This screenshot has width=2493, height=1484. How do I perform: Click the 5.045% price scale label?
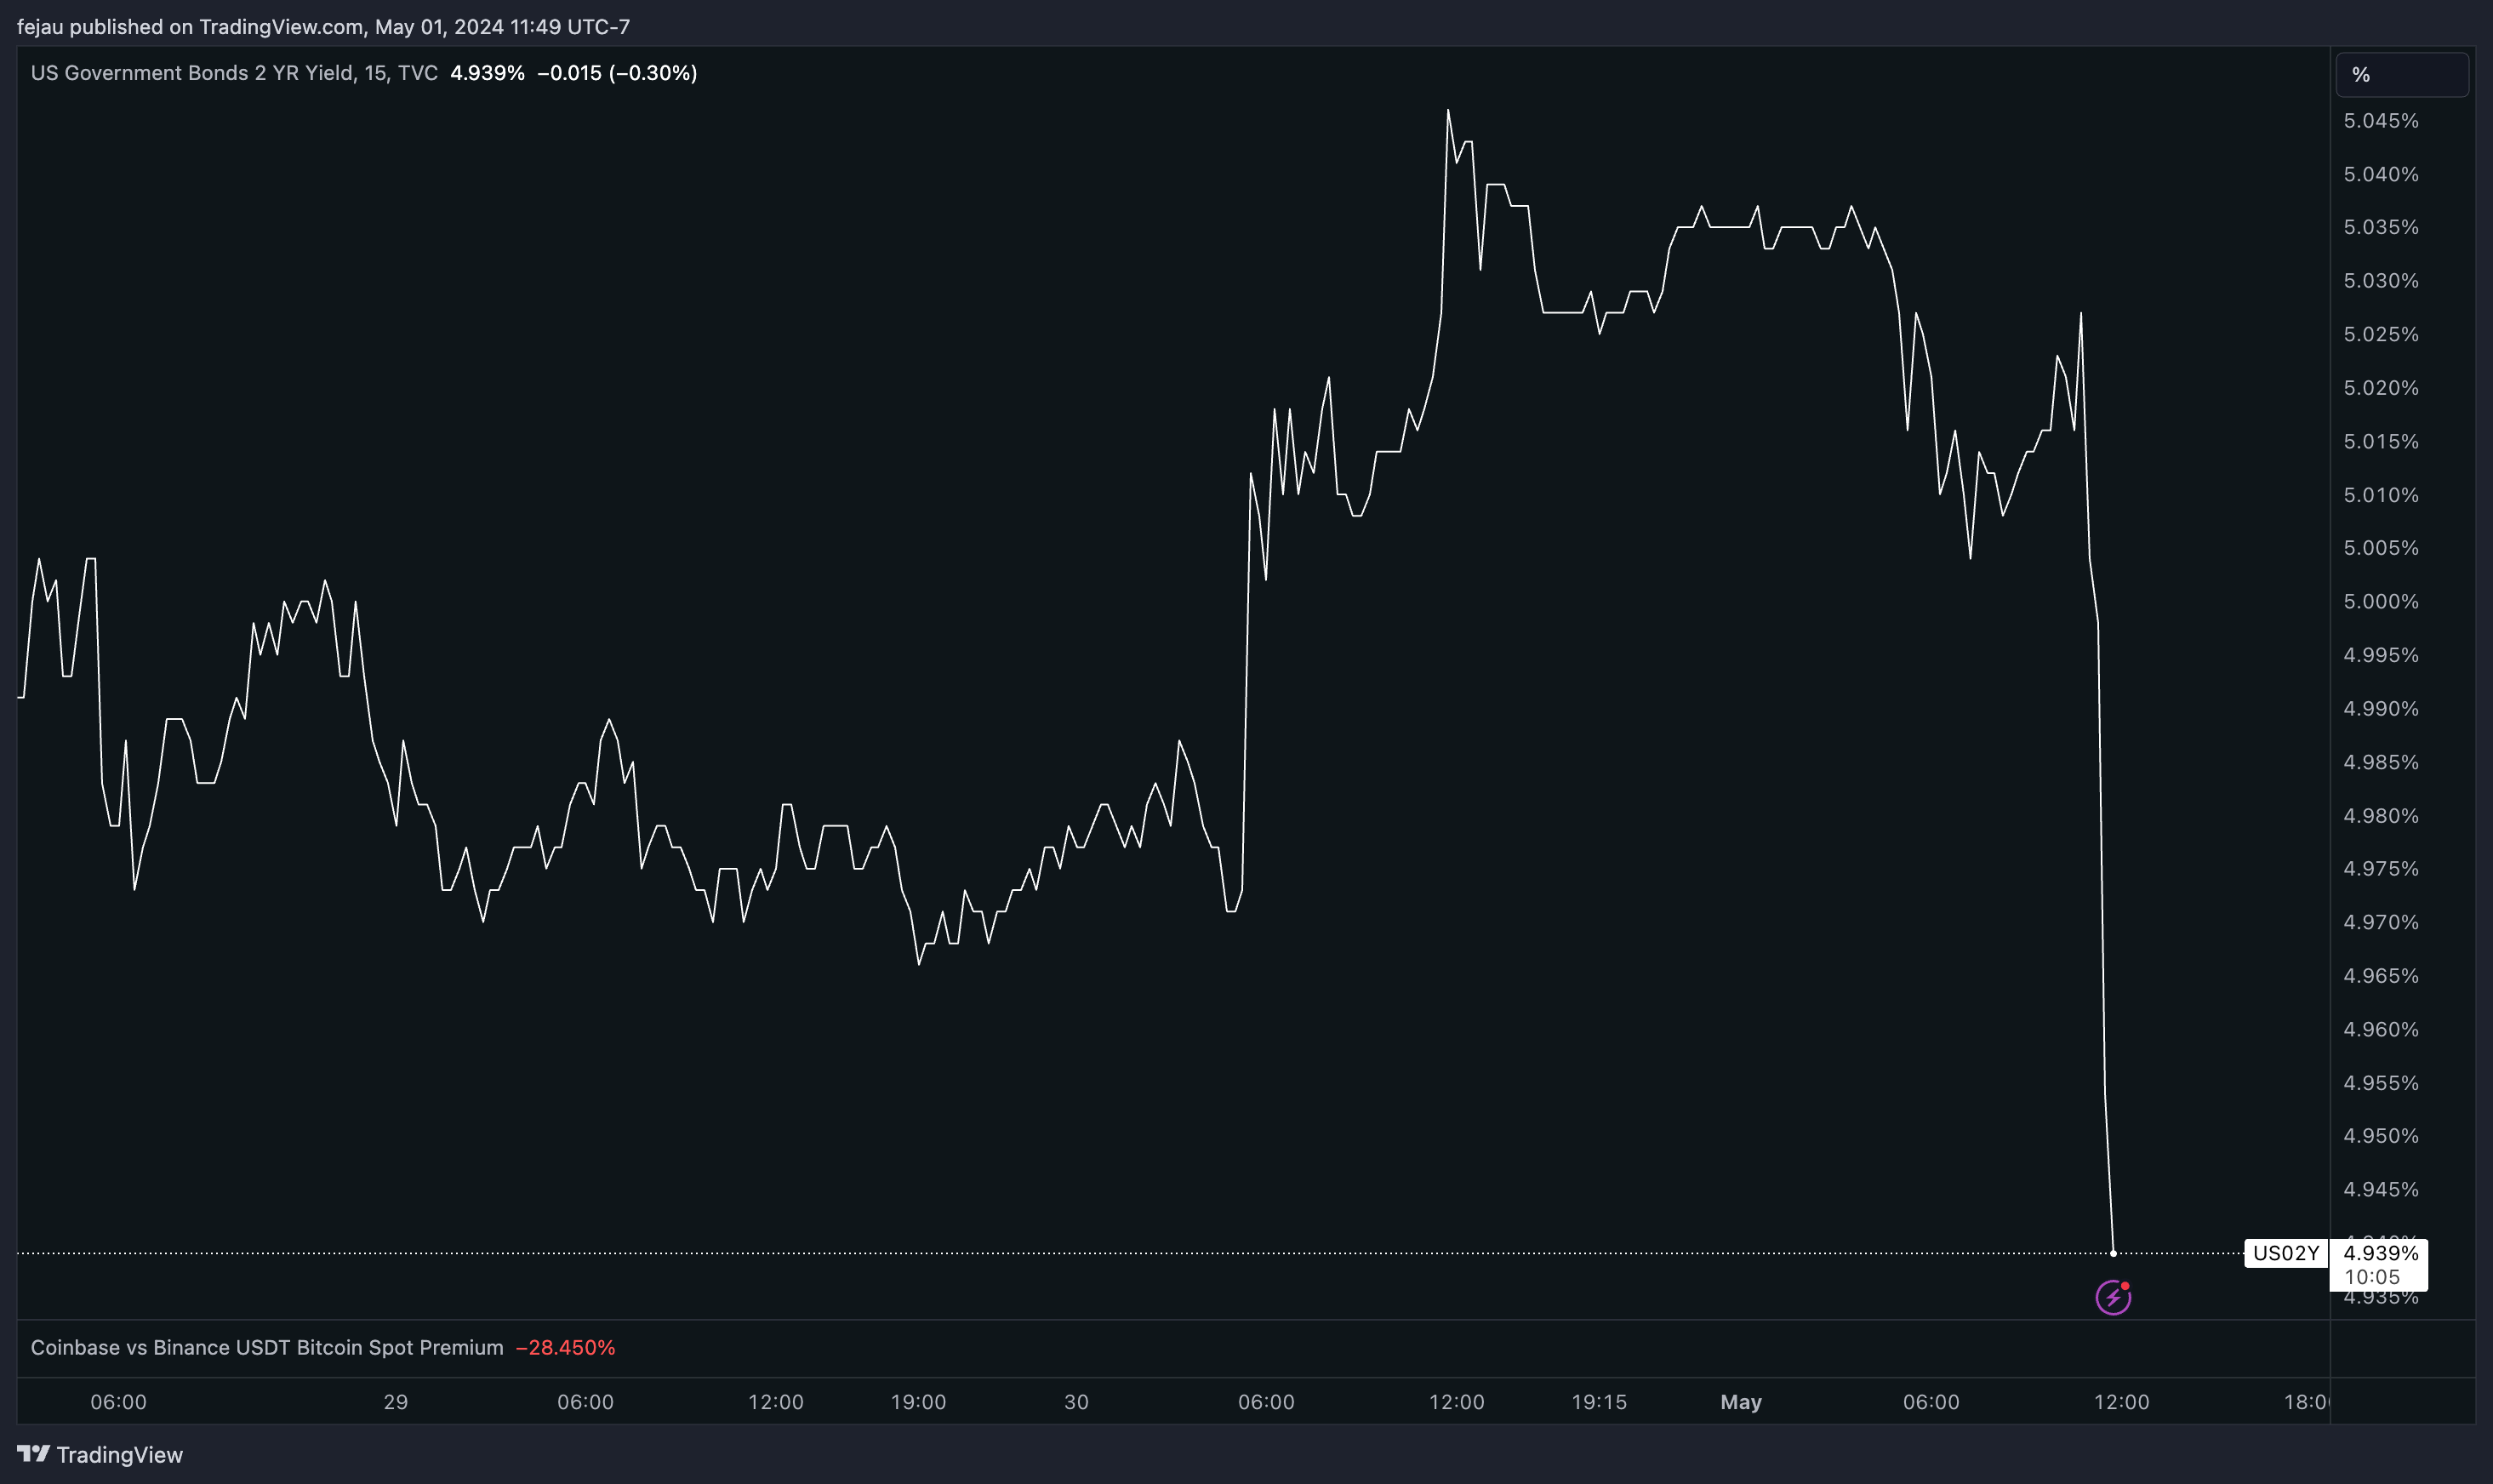click(x=2380, y=121)
